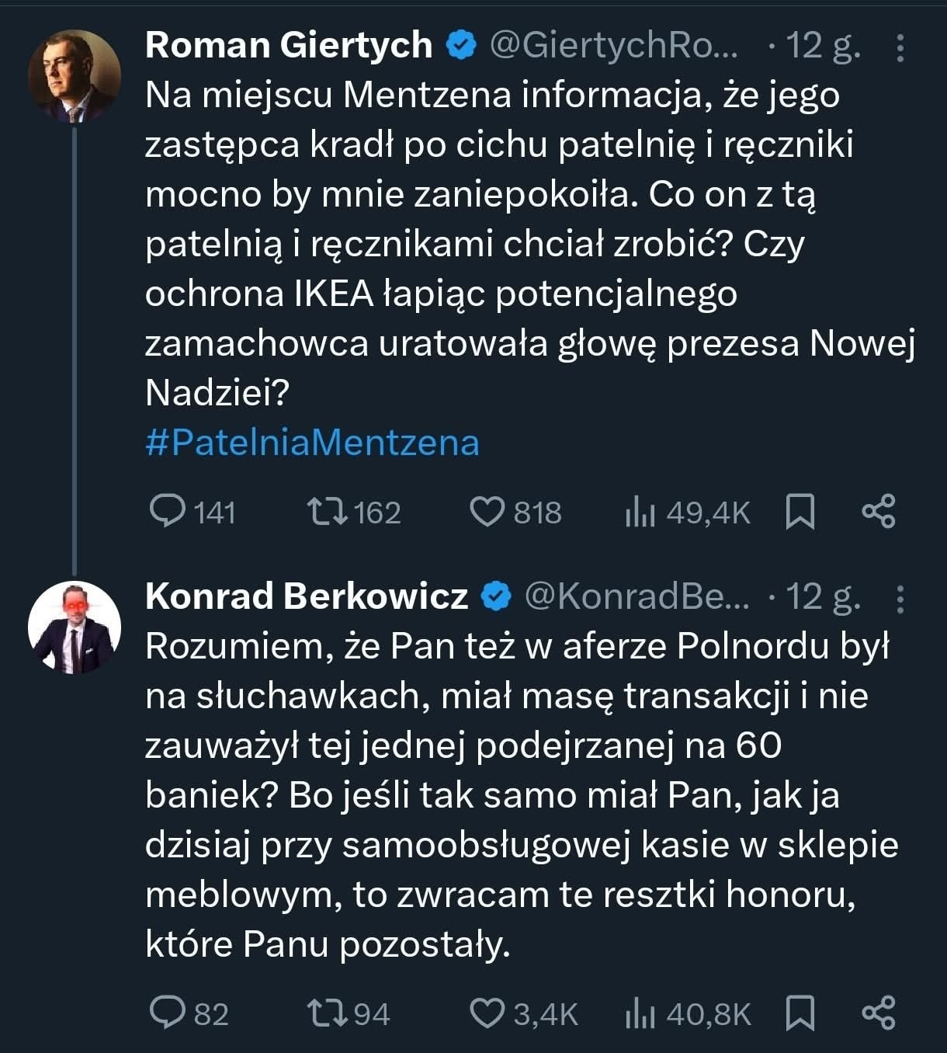The image size is (947, 1053).
Task: Click Konrad Berkowicz's profile picture
Action: (75, 627)
